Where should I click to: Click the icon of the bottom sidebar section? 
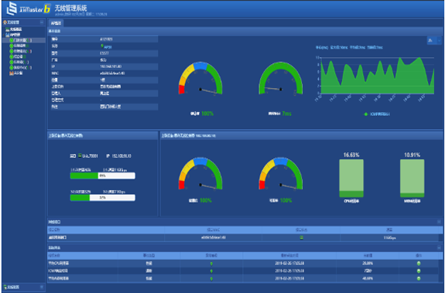coord(5,287)
